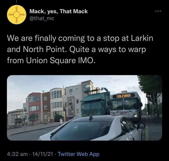Click the bus 1 CALIFORNIA destination sign

point(124,96)
